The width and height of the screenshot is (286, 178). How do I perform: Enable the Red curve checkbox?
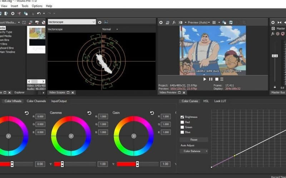coord(182,122)
